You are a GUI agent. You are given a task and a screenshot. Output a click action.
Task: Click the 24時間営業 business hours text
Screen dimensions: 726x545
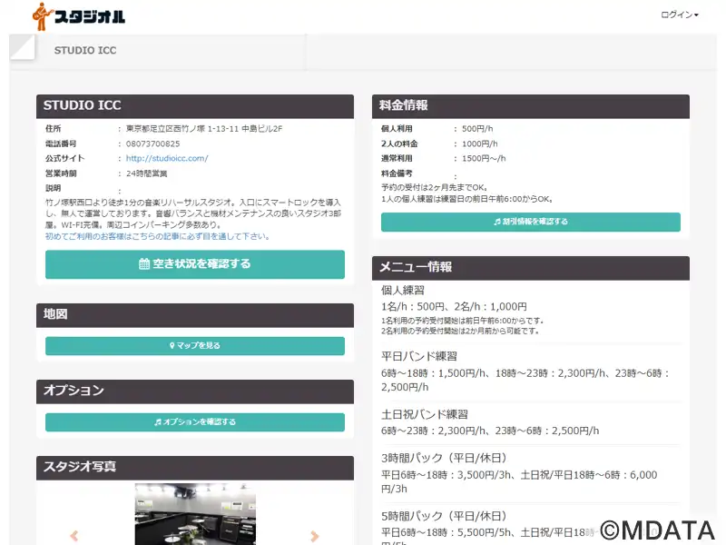tap(146, 173)
